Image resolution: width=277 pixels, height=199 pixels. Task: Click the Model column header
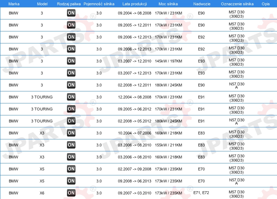(x=42, y=4)
